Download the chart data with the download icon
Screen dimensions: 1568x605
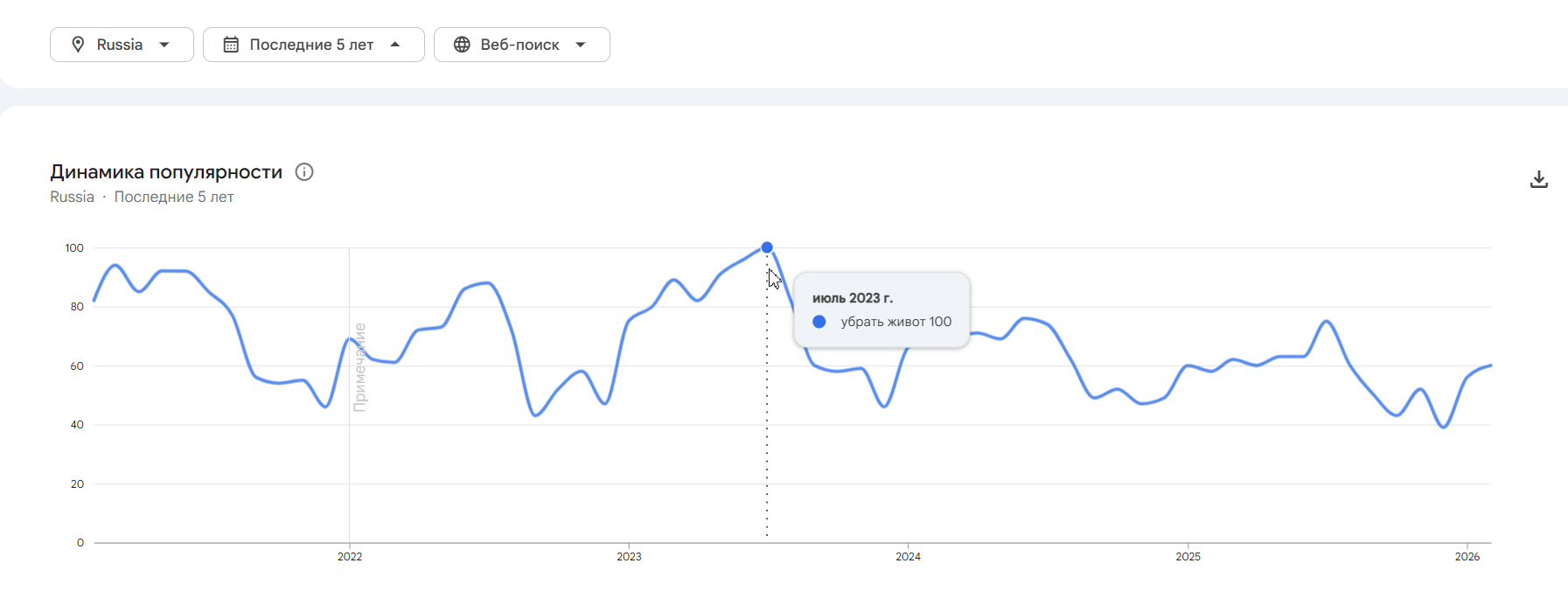click(1538, 180)
